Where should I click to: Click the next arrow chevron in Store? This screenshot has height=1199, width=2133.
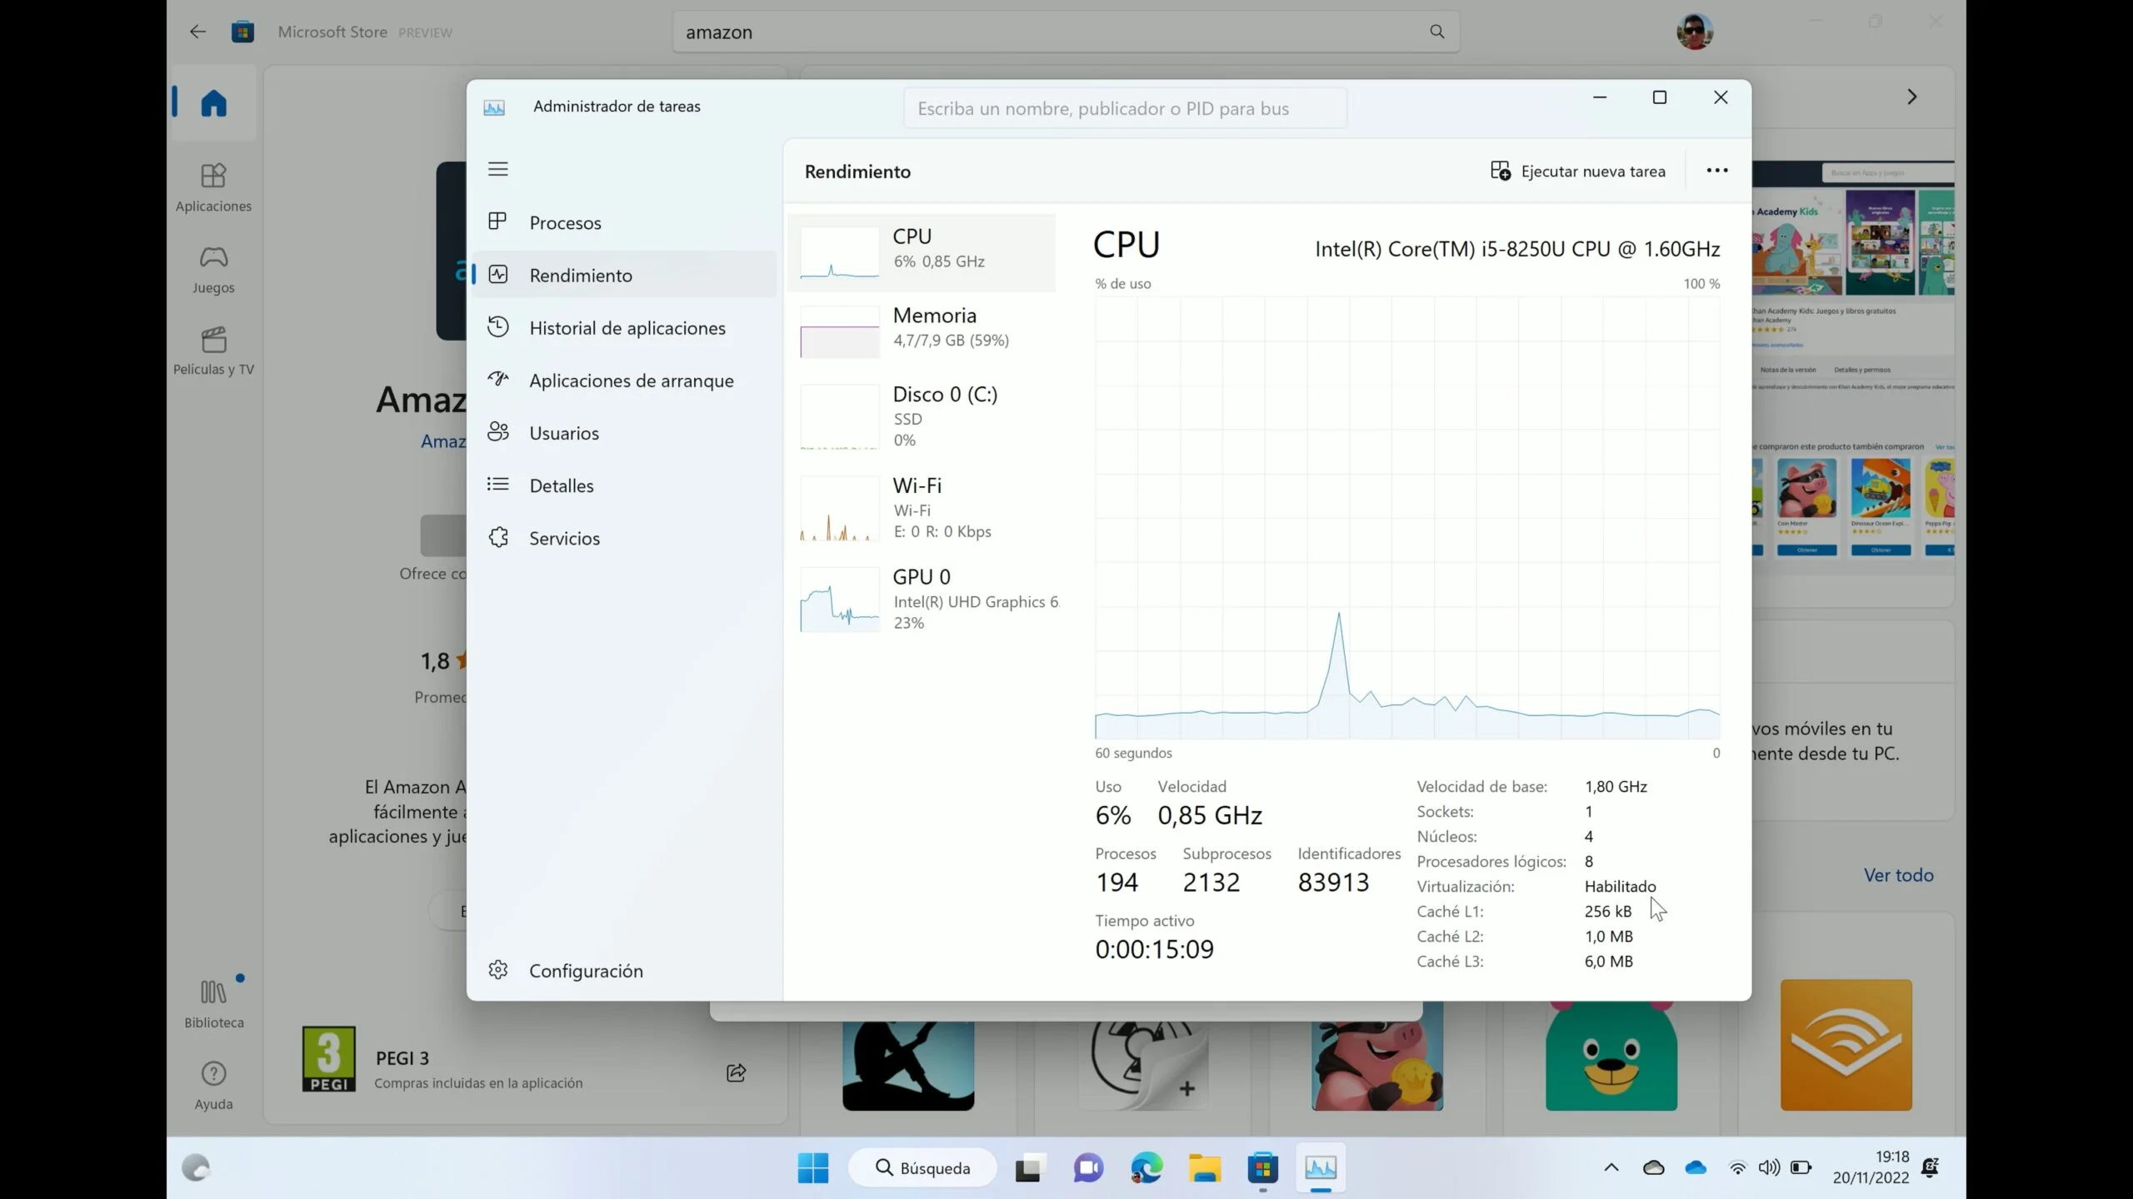[x=1912, y=97]
